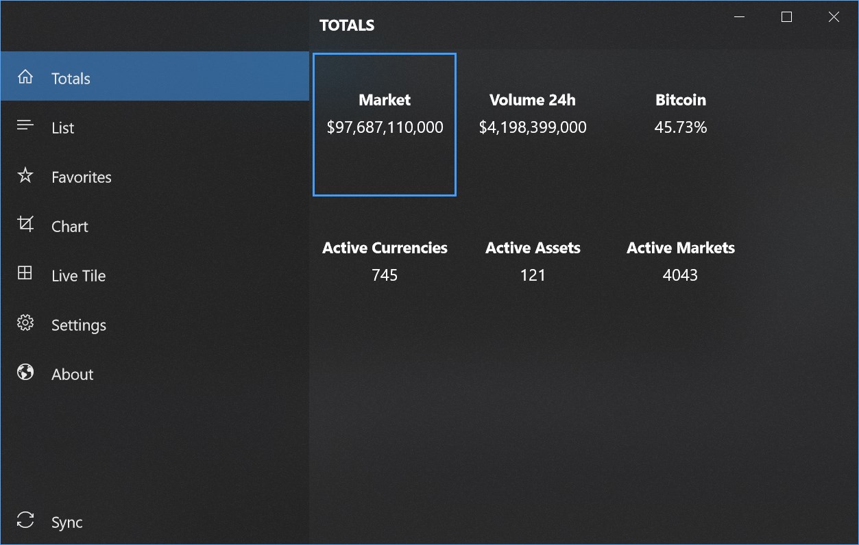
Task: Click the Live Tile grid icon
Action: 25,275
